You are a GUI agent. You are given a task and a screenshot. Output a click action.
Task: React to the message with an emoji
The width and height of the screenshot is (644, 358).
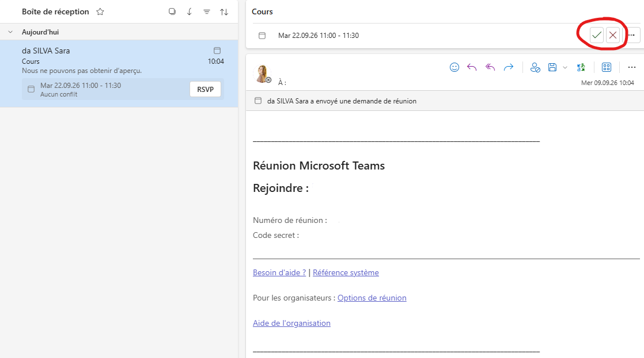pos(454,67)
